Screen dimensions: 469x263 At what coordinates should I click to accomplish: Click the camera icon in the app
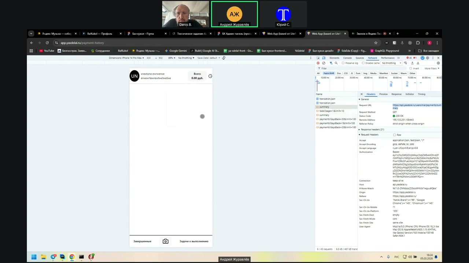tap(166, 241)
